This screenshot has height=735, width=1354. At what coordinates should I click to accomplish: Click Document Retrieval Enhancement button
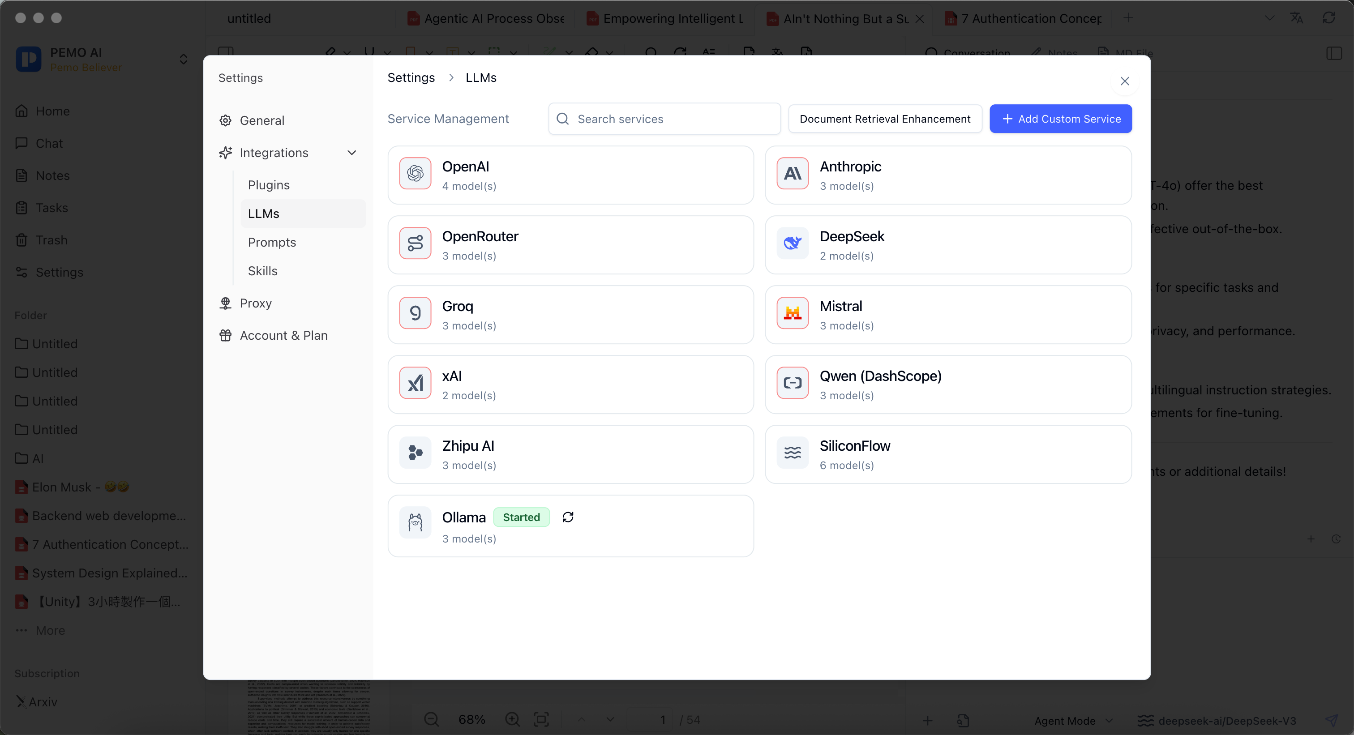885,119
